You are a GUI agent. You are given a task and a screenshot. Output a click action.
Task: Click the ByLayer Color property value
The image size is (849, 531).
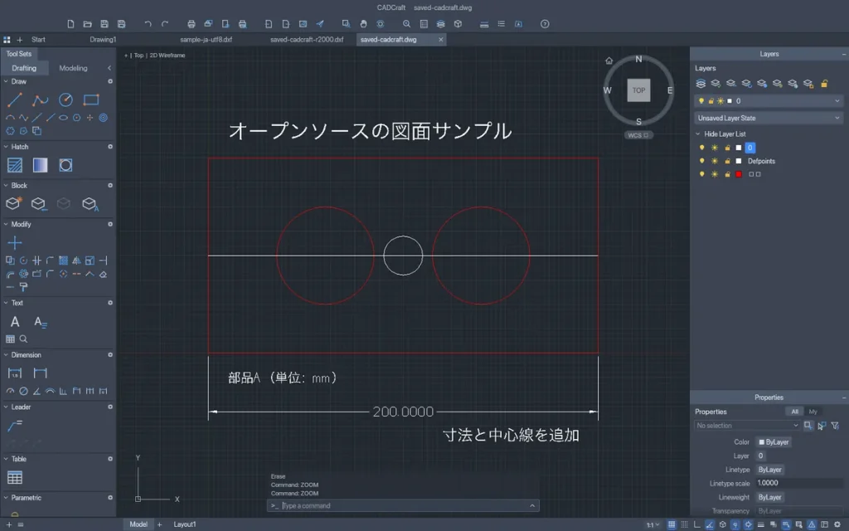774,442
